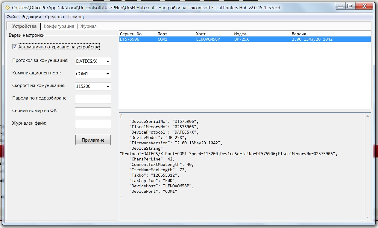Image resolution: width=378 pixels, height=228 pixels.
Task: Click the "TaxNo" line in JSON output
Action: [154, 175]
